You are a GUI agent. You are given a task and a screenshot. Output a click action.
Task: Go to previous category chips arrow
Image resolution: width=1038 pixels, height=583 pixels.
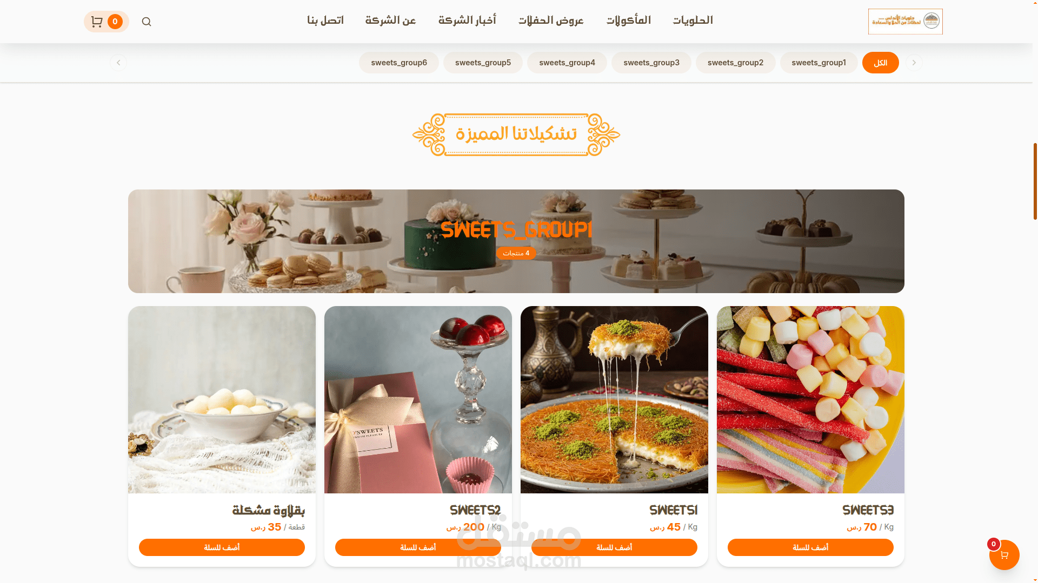pyautogui.click(x=118, y=63)
